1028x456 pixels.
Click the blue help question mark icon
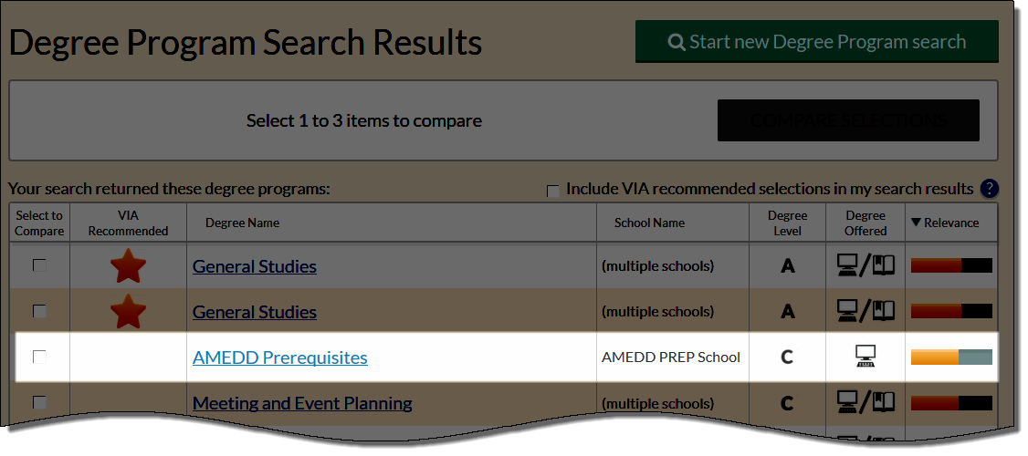point(990,190)
